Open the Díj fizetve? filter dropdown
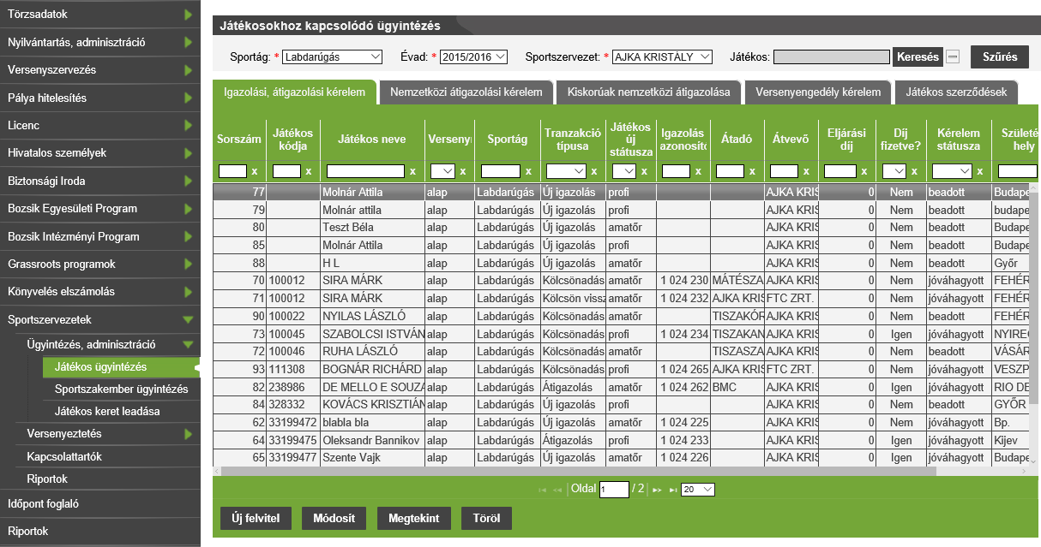The width and height of the screenshot is (1041, 547). click(x=894, y=171)
